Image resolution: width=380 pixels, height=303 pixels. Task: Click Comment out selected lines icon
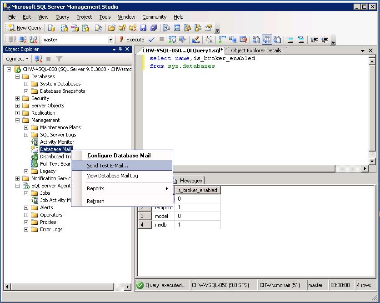point(290,40)
